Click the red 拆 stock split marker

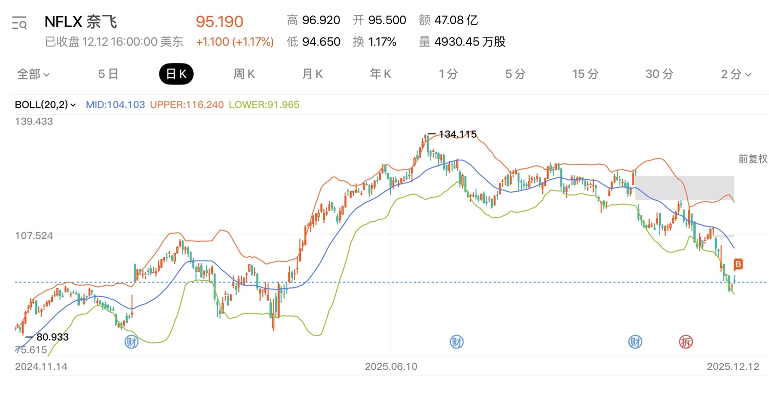coord(685,342)
